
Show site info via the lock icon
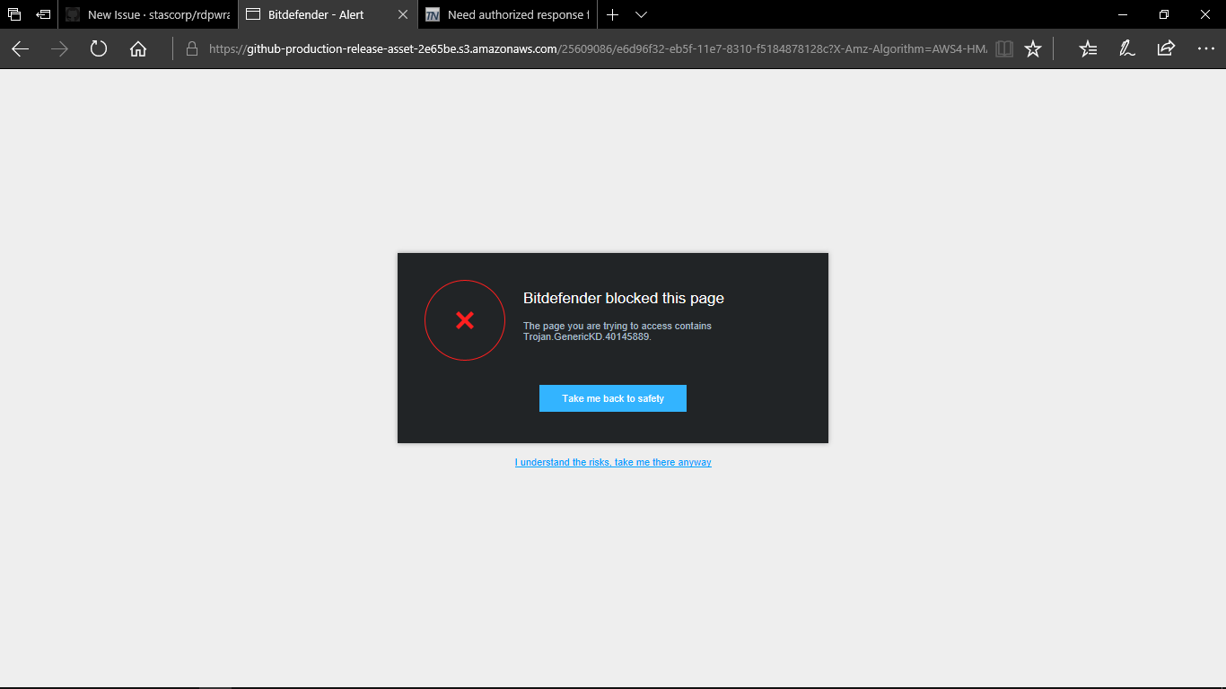click(x=191, y=49)
